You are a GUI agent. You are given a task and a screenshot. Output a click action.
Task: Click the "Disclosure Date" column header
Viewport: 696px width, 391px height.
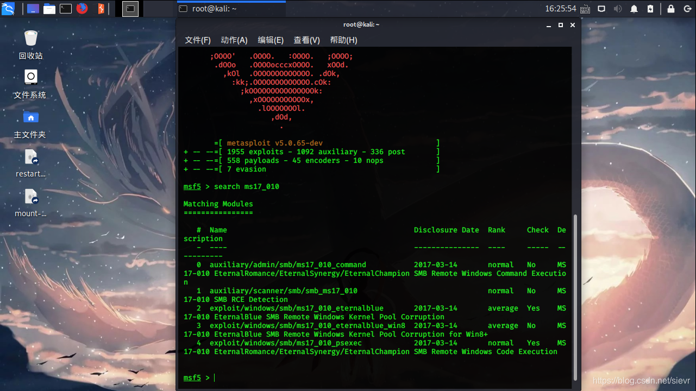[x=446, y=230]
